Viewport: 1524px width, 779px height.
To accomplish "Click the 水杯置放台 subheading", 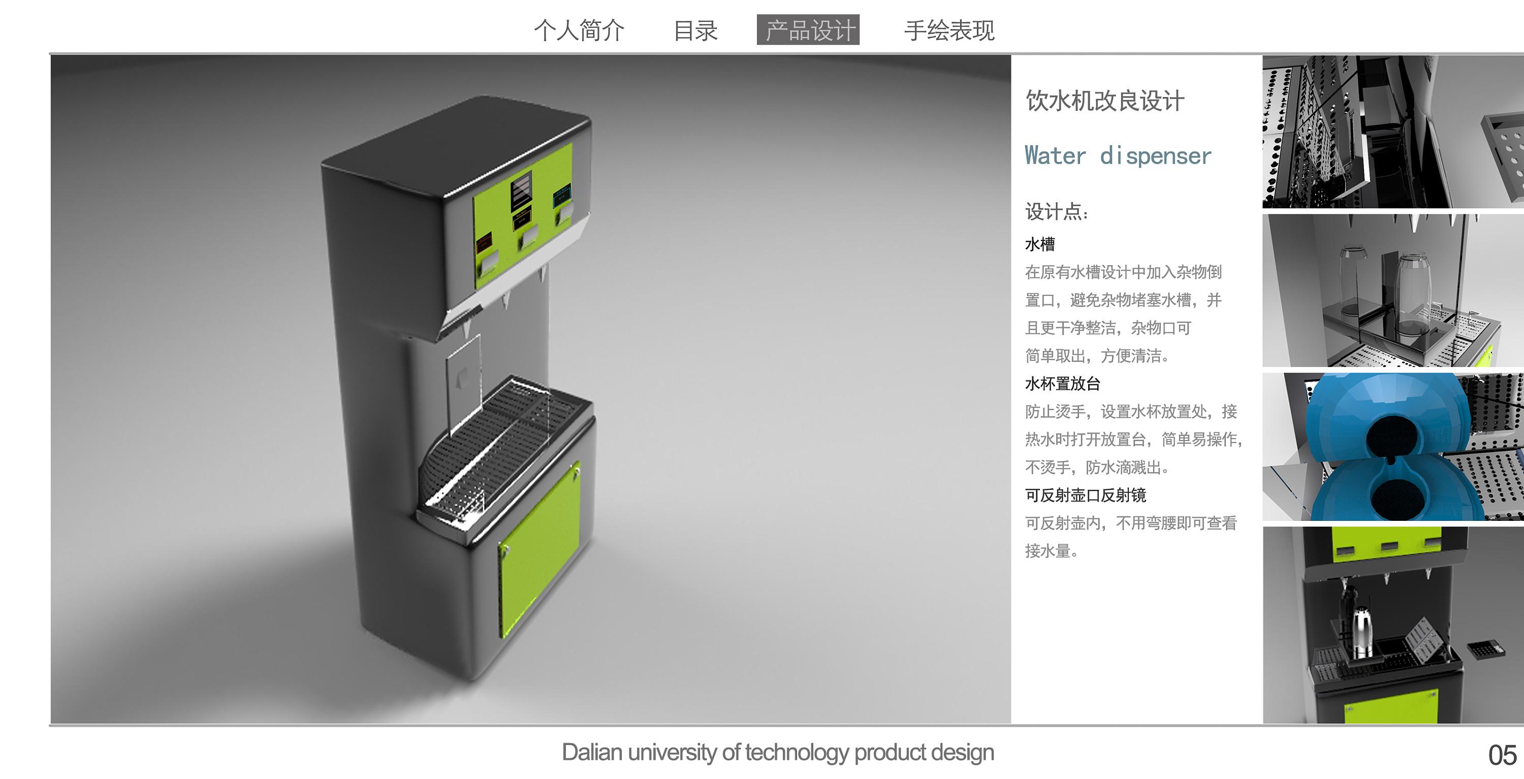I will 1063,384.
